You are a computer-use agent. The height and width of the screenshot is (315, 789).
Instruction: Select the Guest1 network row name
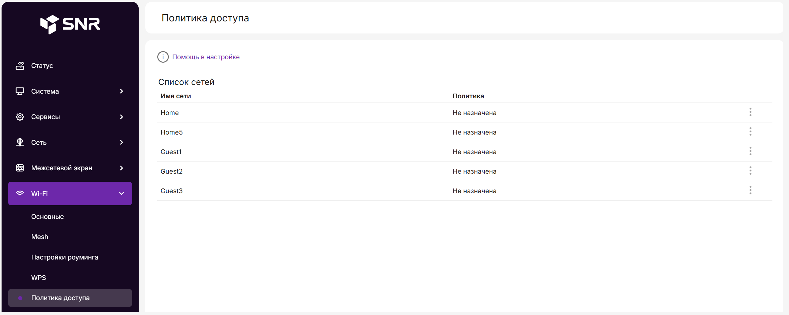(171, 152)
